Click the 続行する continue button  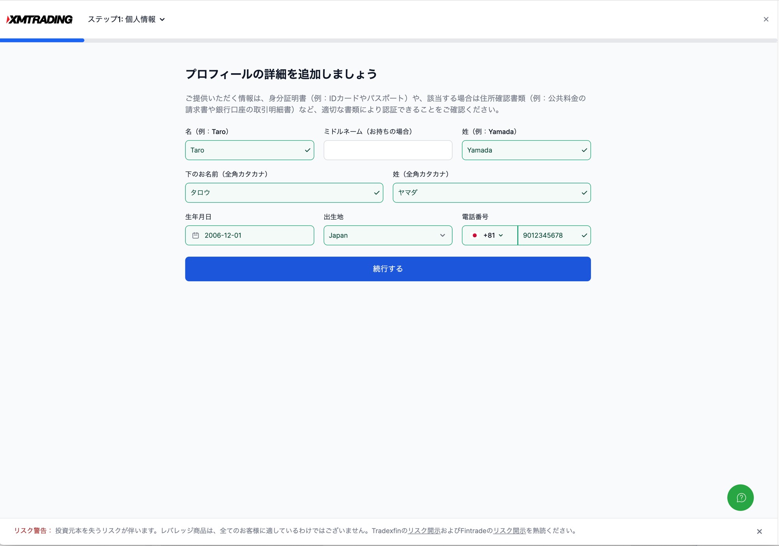click(x=388, y=269)
